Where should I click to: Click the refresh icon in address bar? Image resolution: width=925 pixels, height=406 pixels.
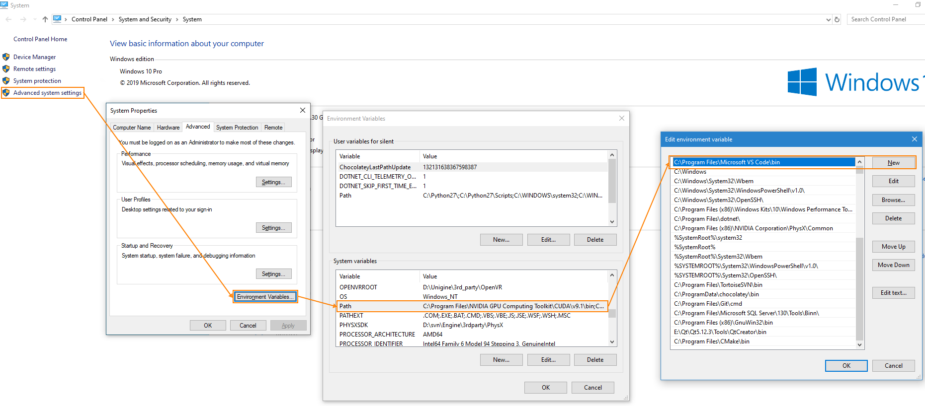[837, 19]
